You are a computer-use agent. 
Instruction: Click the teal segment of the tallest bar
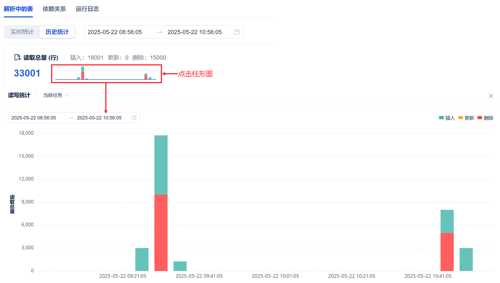tap(161, 165)
